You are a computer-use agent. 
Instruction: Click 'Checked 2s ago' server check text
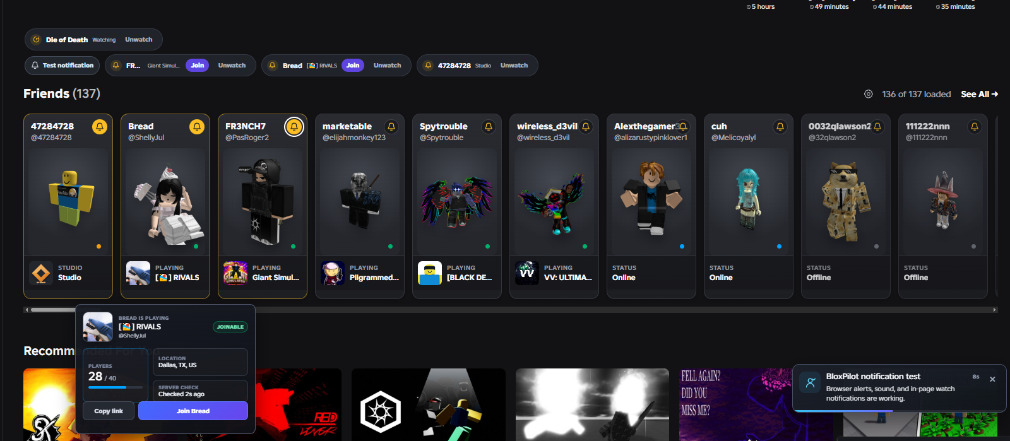click(181, 394)
